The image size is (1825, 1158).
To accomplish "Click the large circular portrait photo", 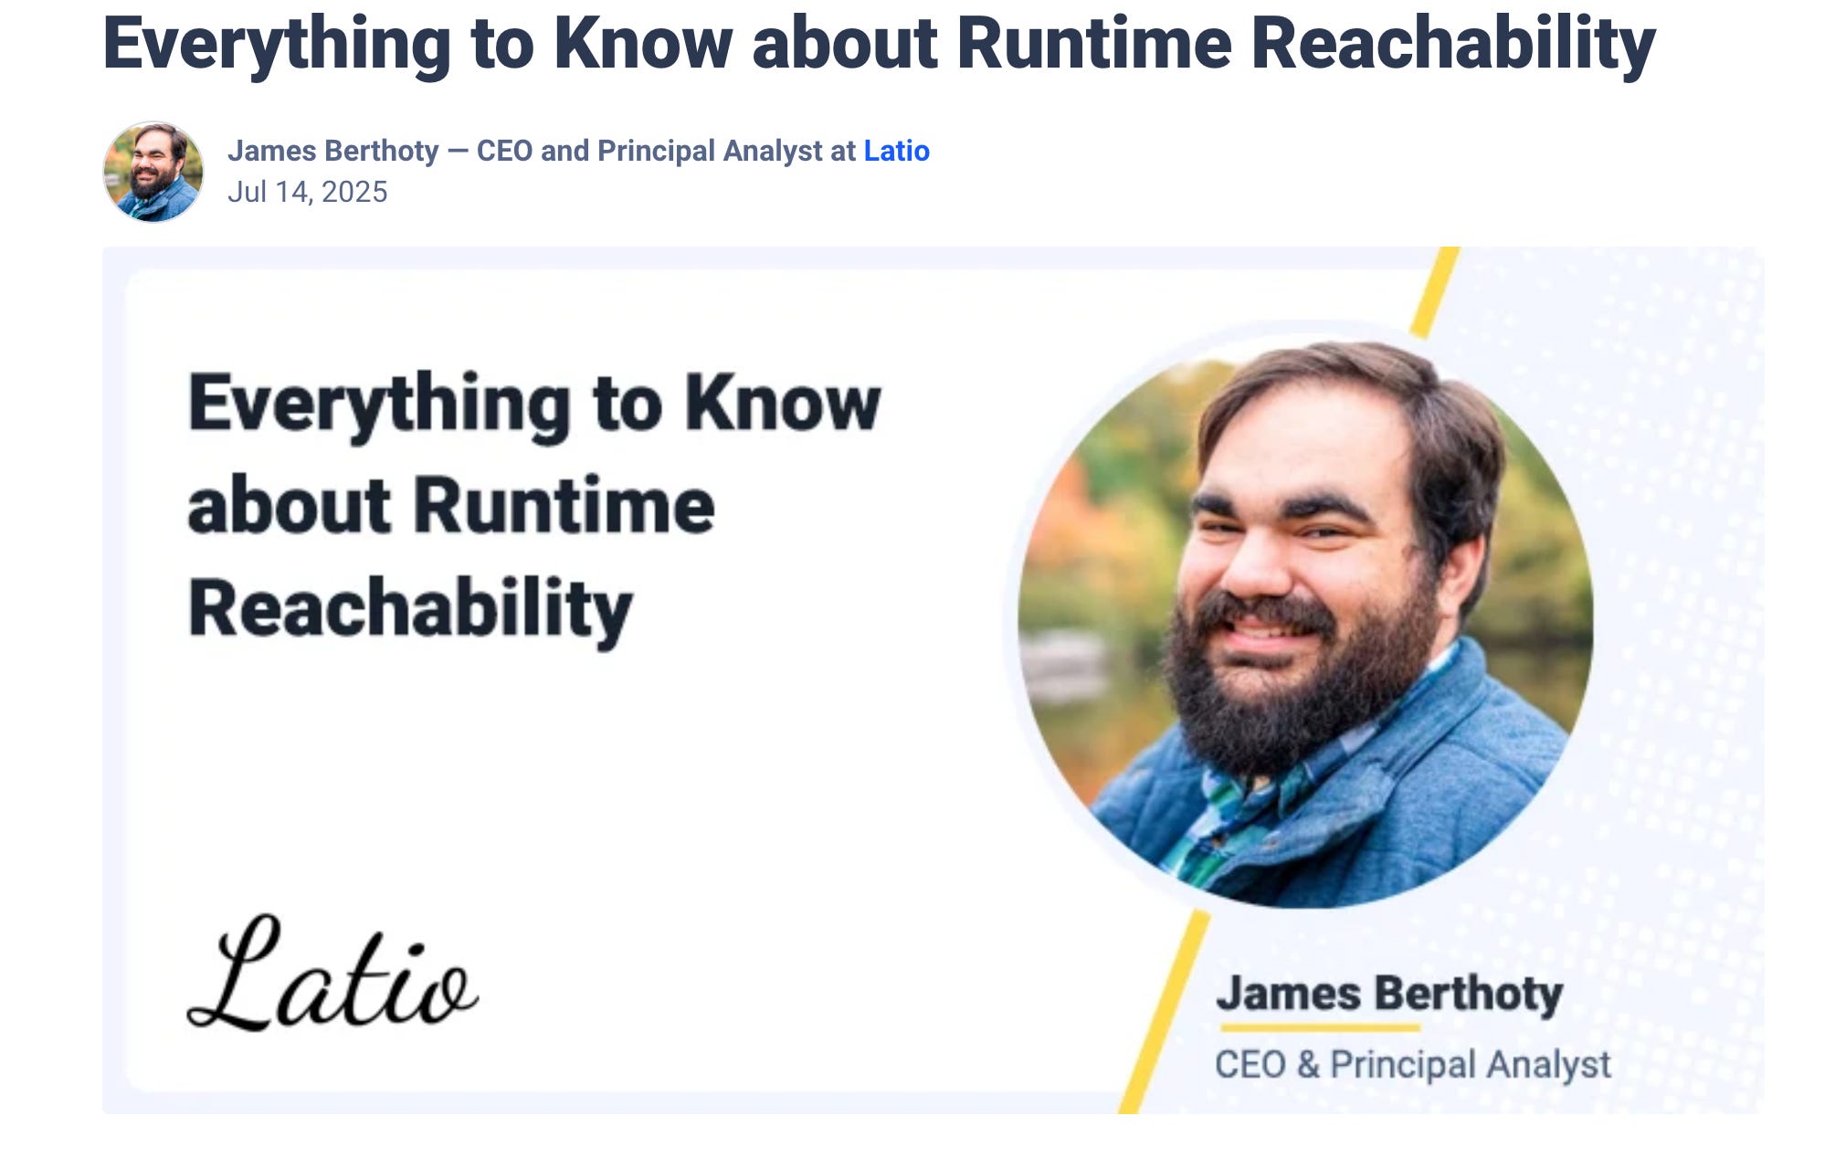I will (x=1304, y=621).
